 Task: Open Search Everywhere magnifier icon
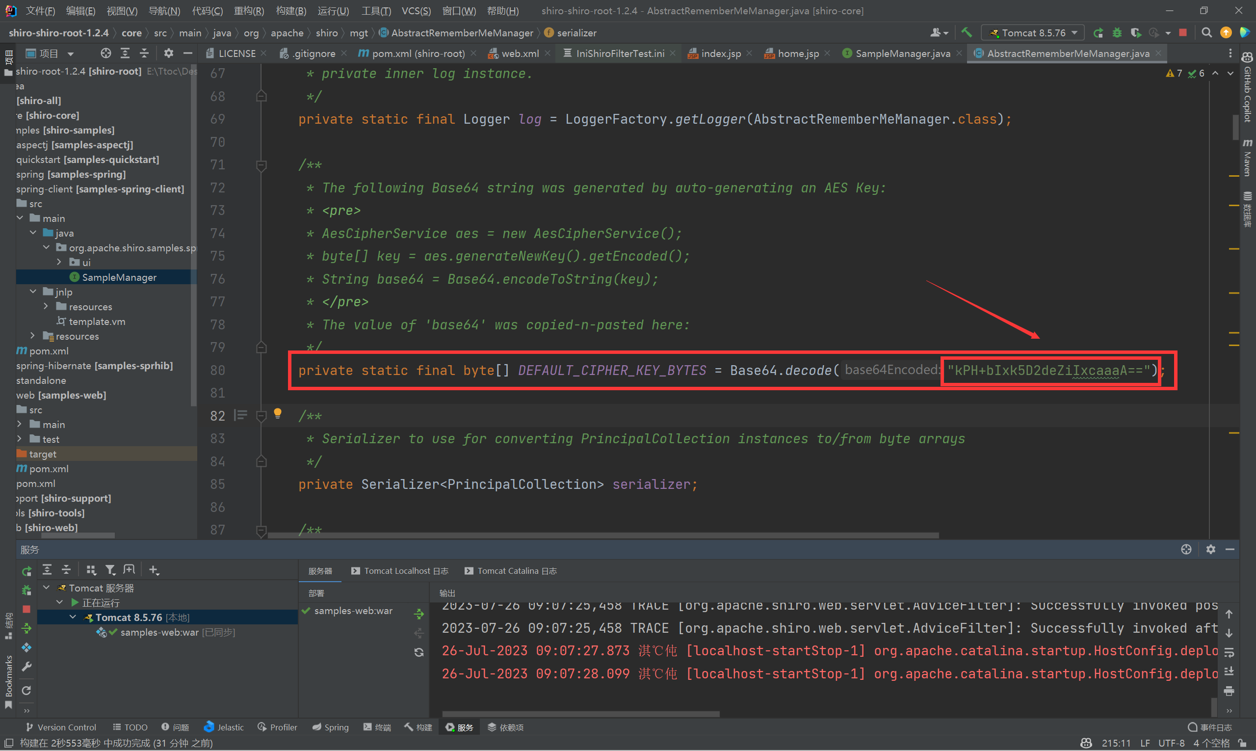pos(1206,33)
